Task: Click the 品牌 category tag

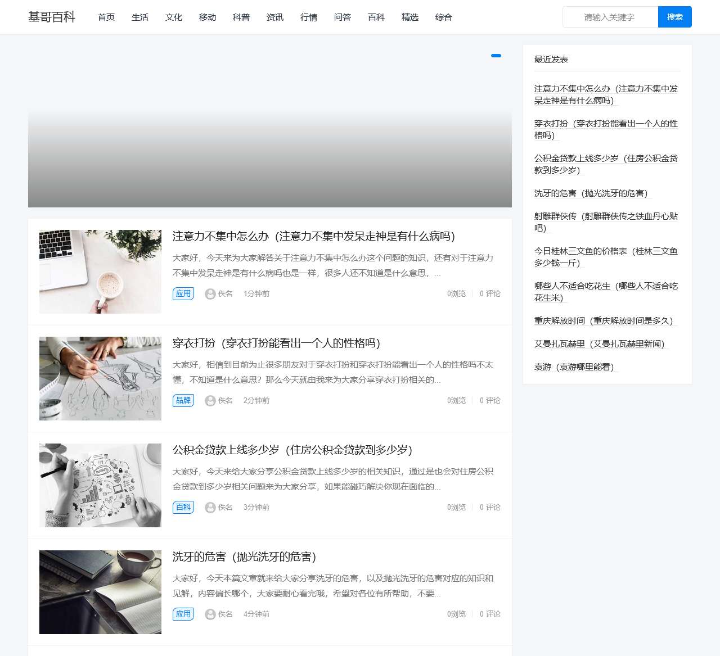Action: coord(183,400)
